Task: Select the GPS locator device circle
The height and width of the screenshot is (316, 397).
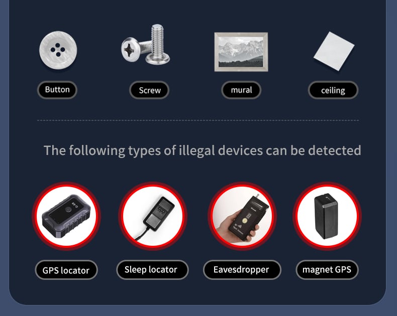Action: click(x=67, y=216)
